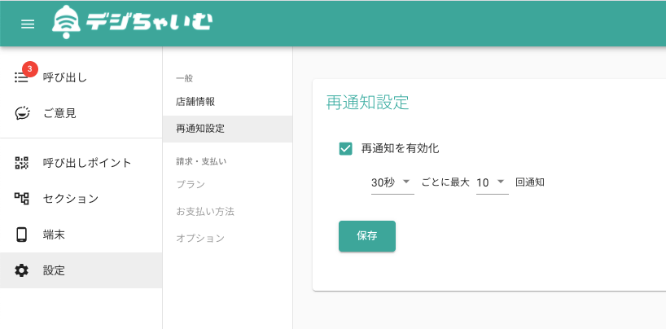
Task: Click the ご意見 speech bubble icon
Action: pyautogui.click(x=22, y=113)
